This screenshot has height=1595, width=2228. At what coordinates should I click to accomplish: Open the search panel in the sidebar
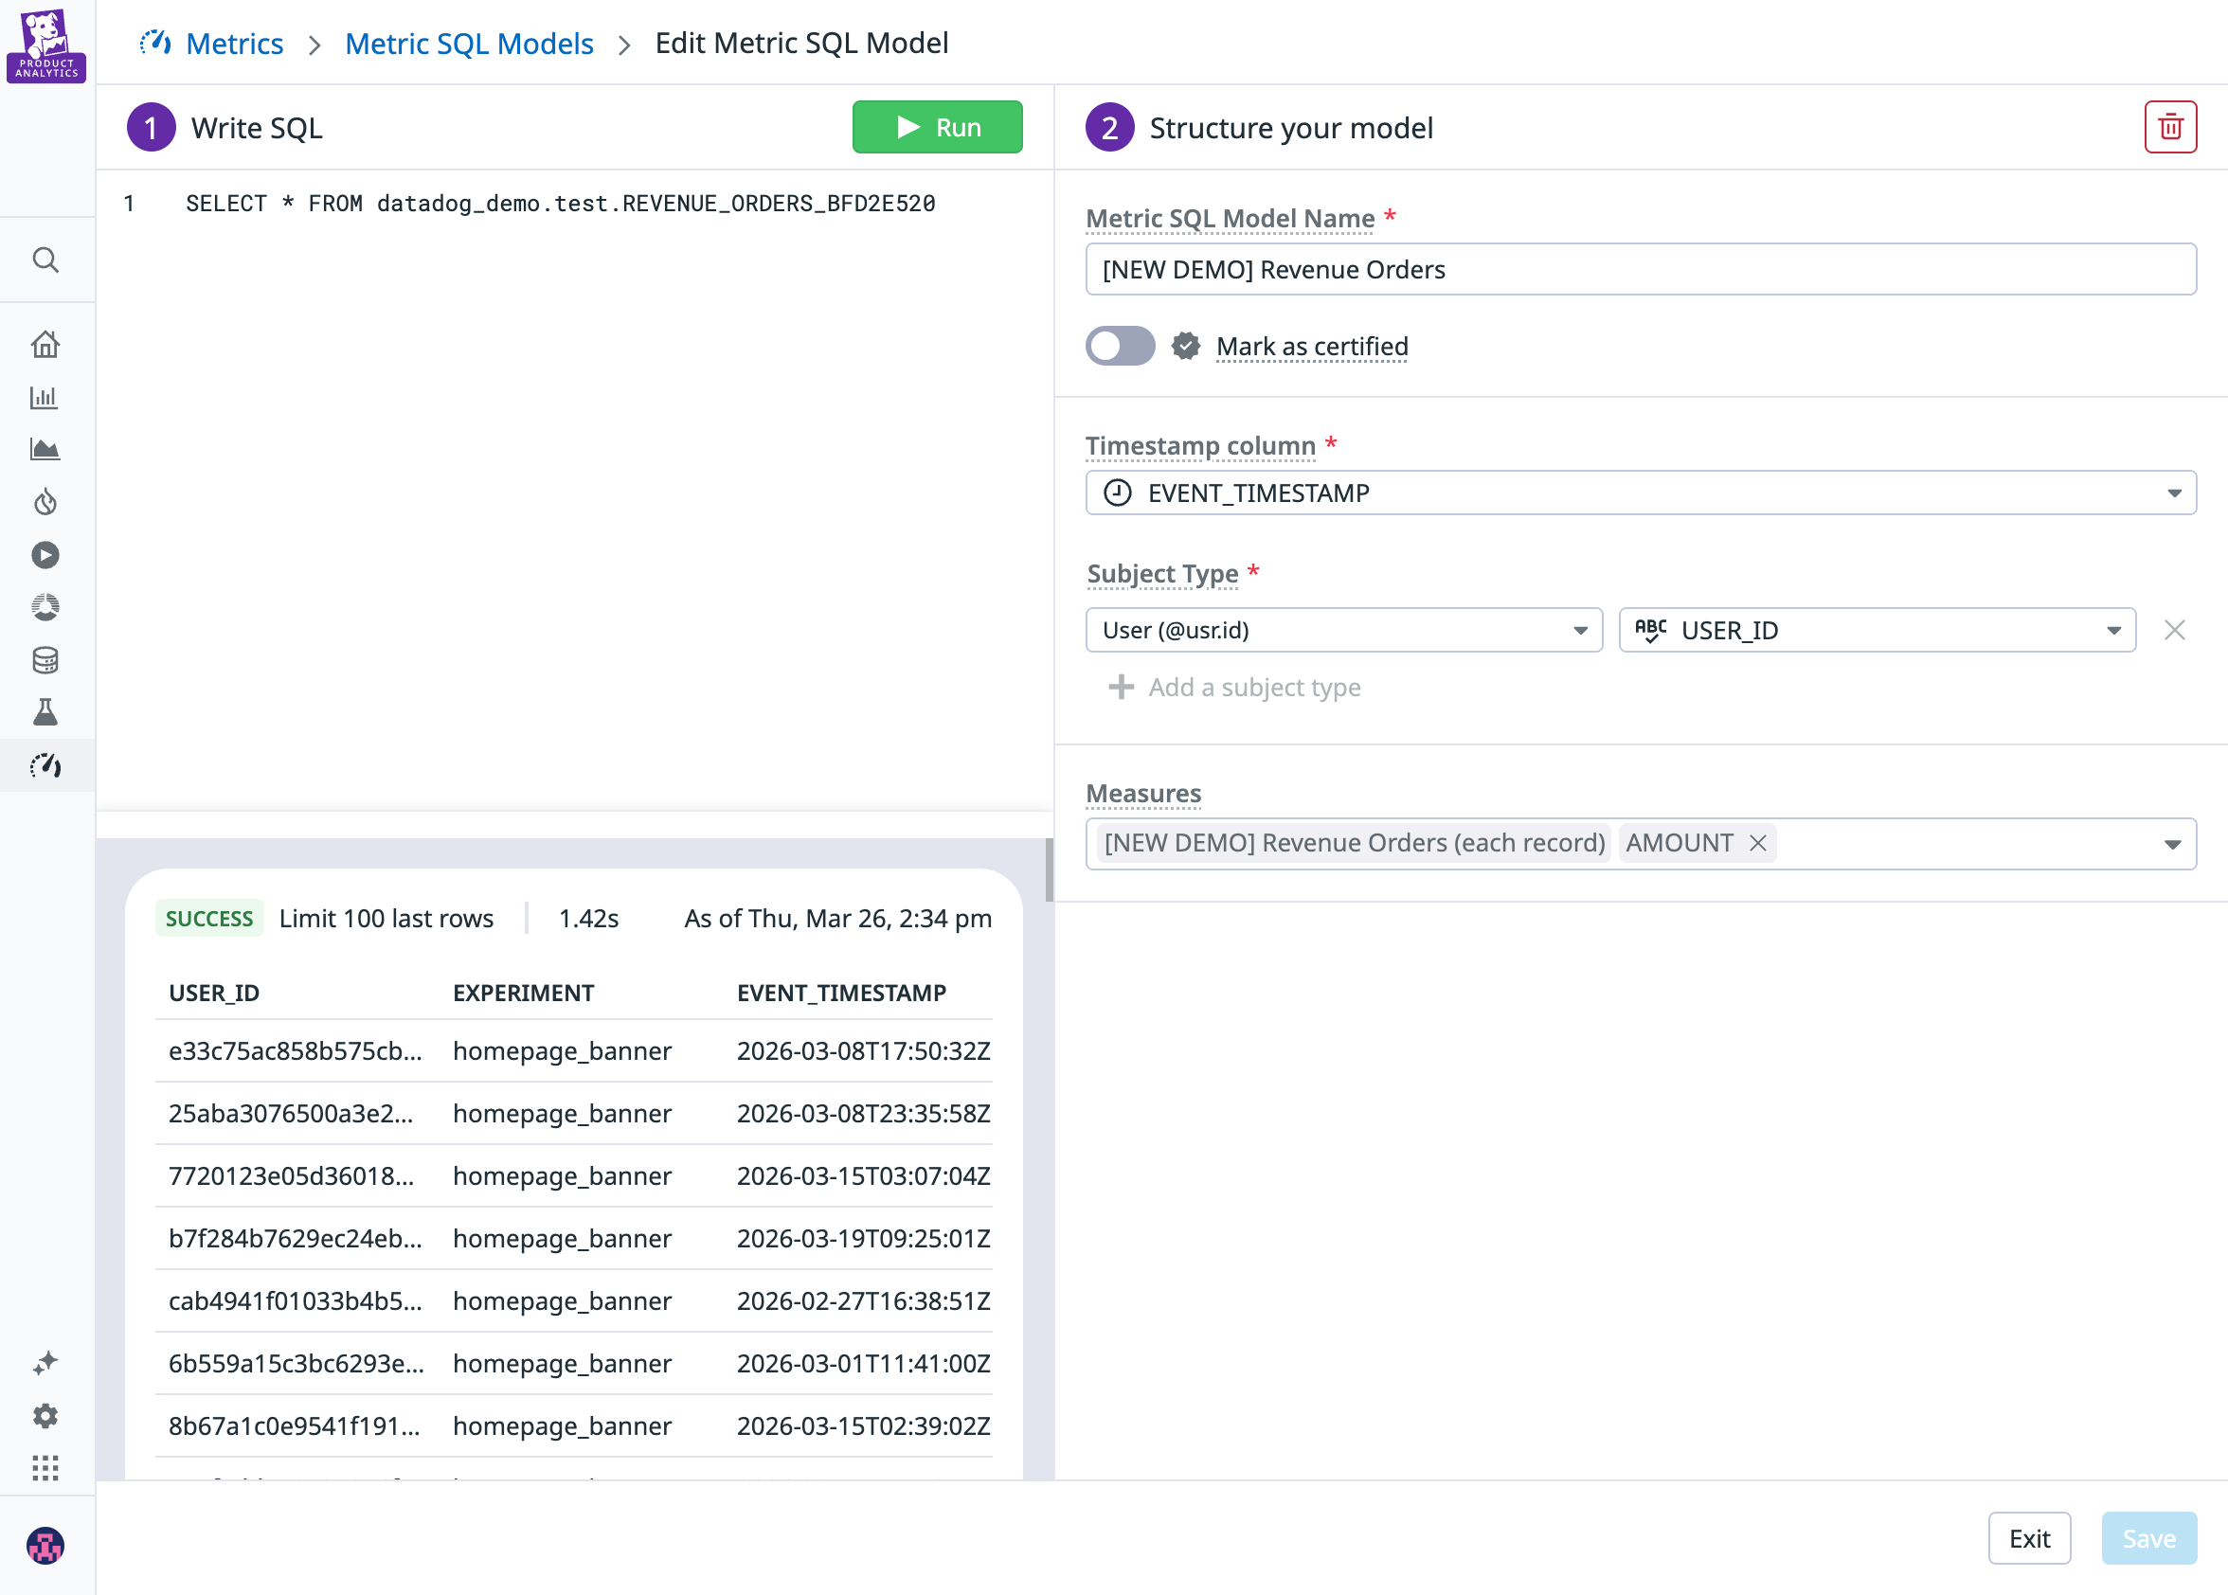coord(46,260)
